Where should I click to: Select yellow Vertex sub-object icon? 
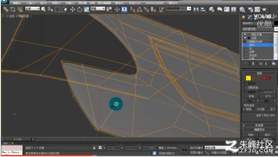(248, 78)
